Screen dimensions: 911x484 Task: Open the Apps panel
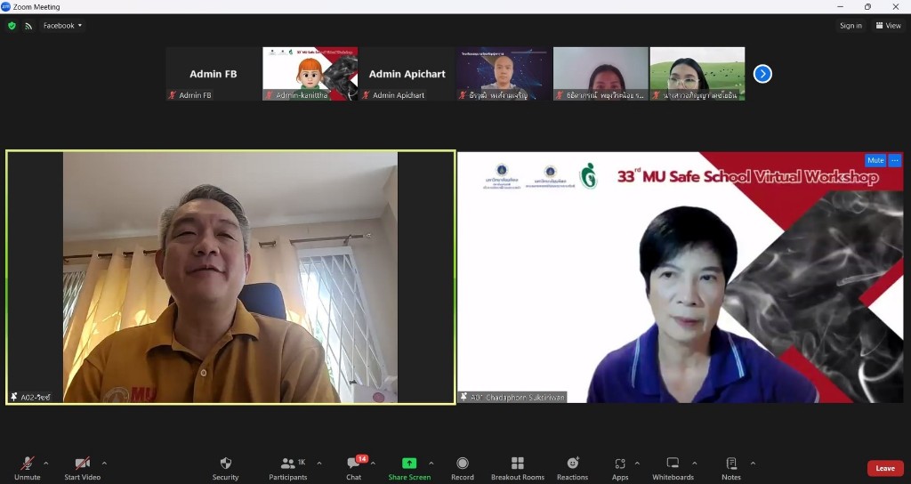620,468
